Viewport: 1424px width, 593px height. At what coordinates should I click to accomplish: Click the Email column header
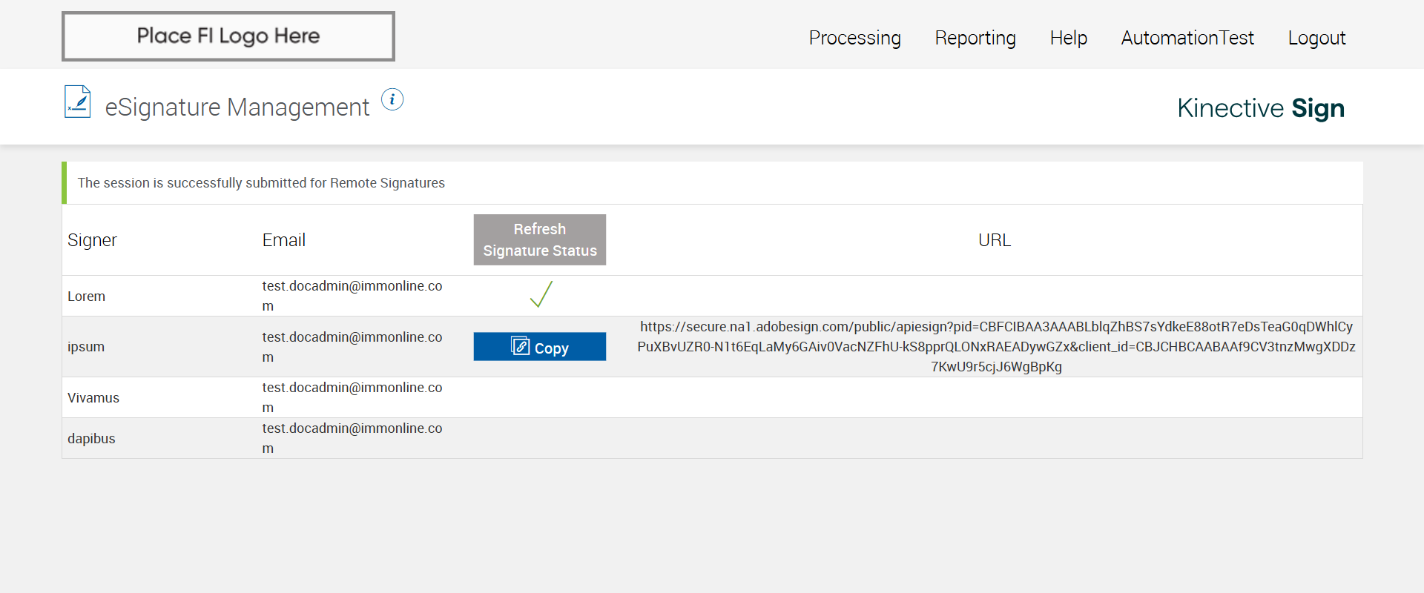284,240
